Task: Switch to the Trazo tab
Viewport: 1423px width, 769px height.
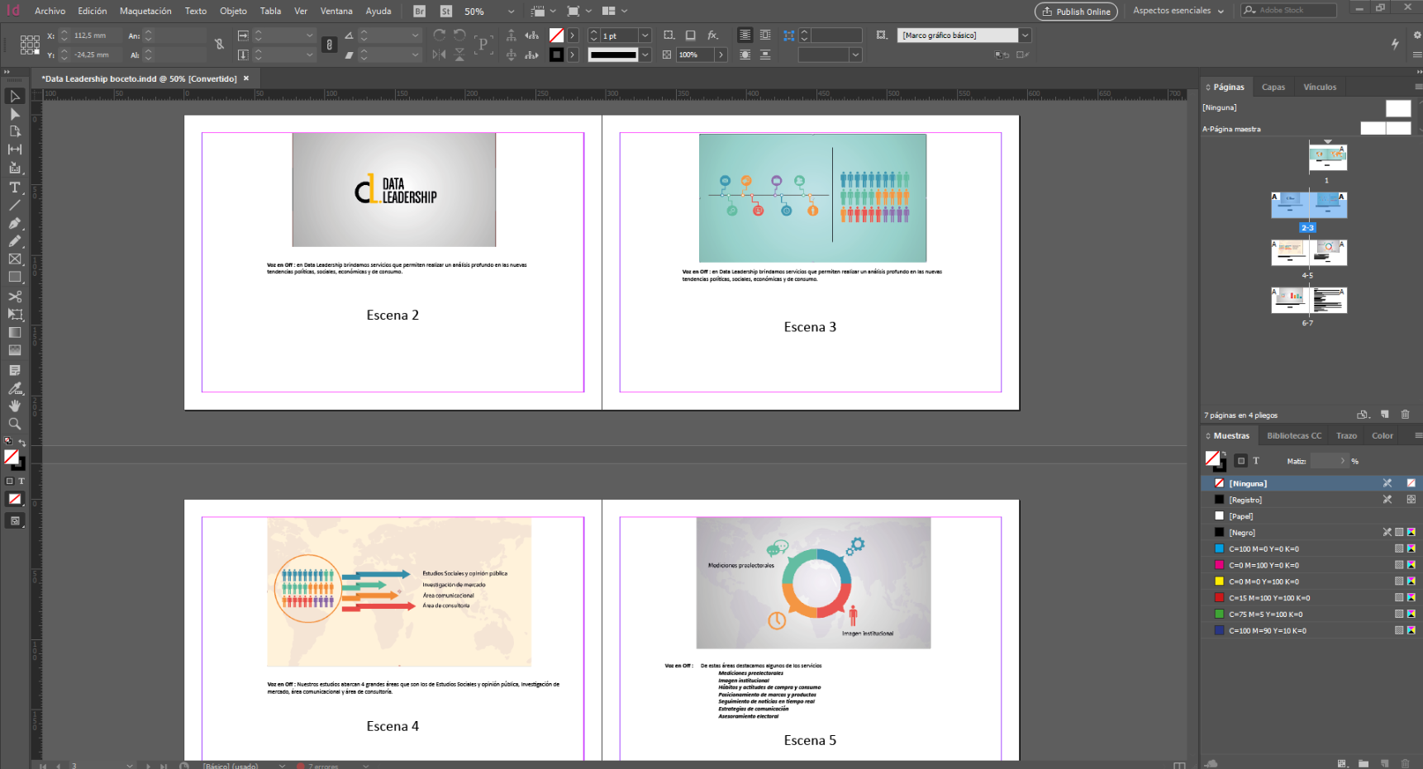Action: [1346, 435]
